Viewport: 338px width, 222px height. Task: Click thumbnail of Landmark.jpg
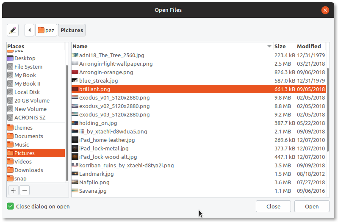coord(75,174)
